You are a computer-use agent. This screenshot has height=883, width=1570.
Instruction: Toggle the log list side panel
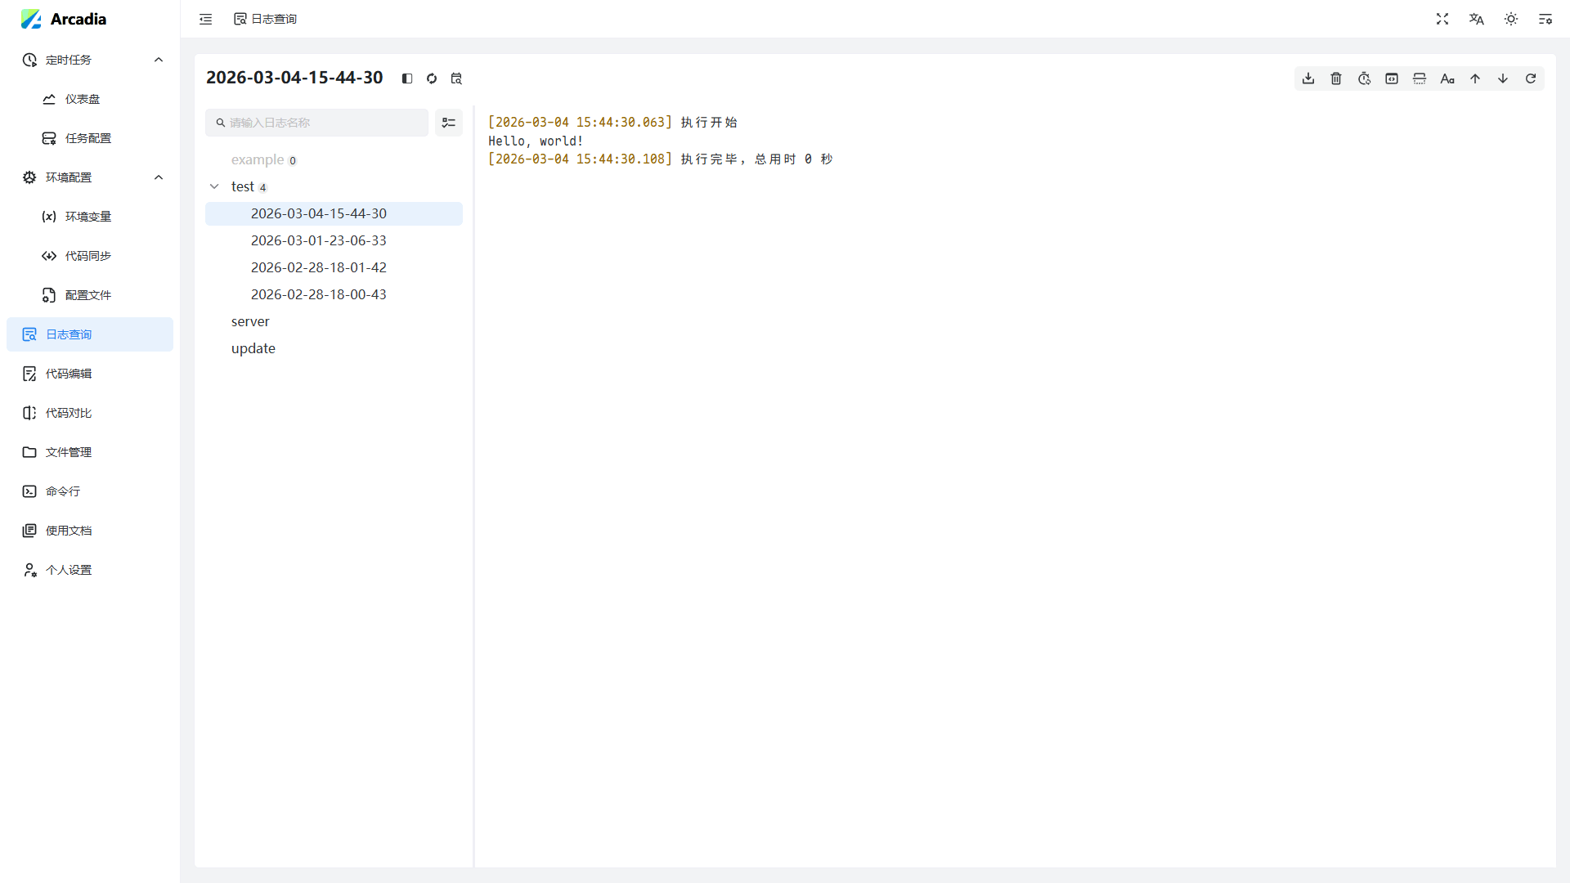[x=407, y=78]
